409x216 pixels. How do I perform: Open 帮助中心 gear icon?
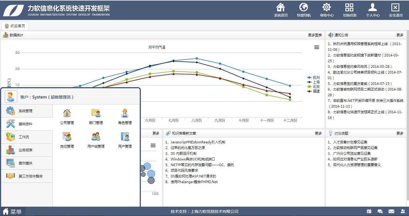click(327, 7)
